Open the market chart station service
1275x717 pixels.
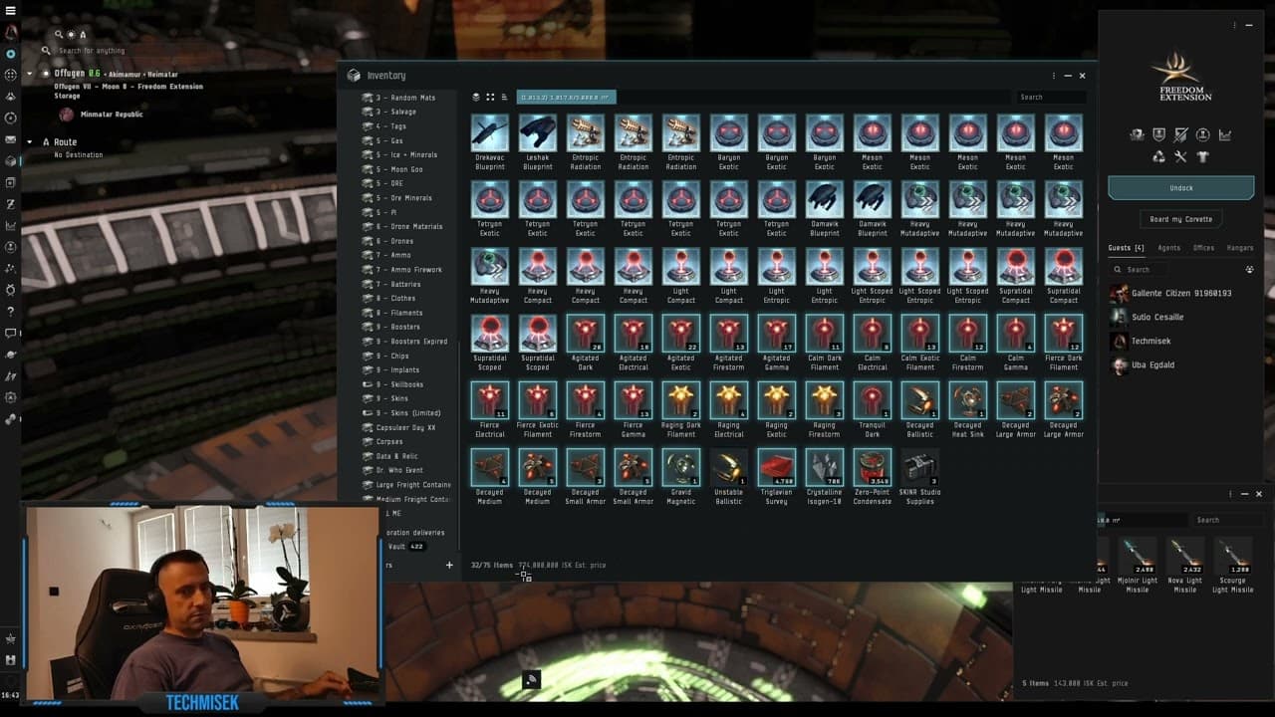pos(1225,134)
